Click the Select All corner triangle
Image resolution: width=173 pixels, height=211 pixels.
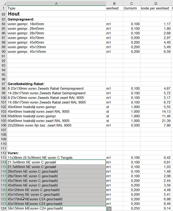point(4,4)
